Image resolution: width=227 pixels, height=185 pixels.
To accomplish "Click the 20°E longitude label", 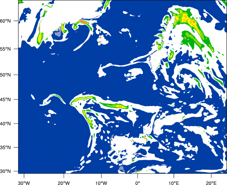I will point(211,183).
